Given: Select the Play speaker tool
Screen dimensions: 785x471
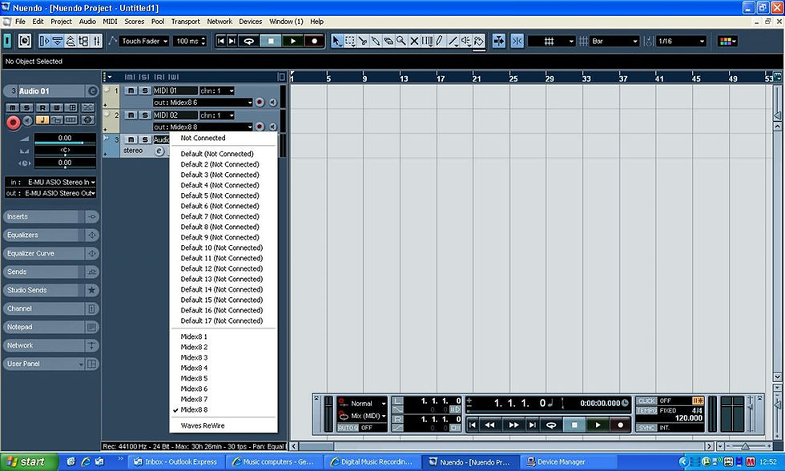Looking at the screenshot, I should 465,41.
